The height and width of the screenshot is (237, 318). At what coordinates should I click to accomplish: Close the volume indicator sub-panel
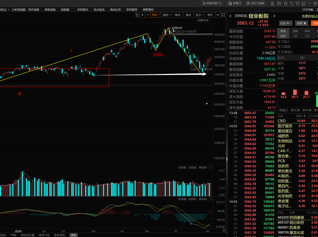coord(211,167)
